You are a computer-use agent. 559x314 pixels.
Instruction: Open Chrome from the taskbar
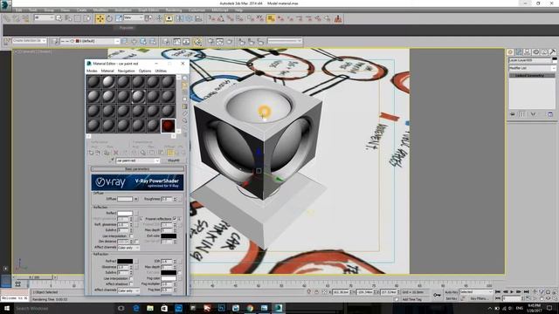coord(250,308)
